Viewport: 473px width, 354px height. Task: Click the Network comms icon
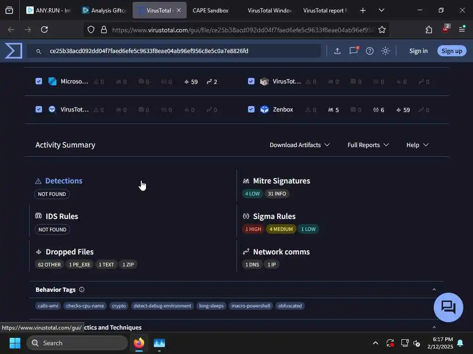(246, 251)
